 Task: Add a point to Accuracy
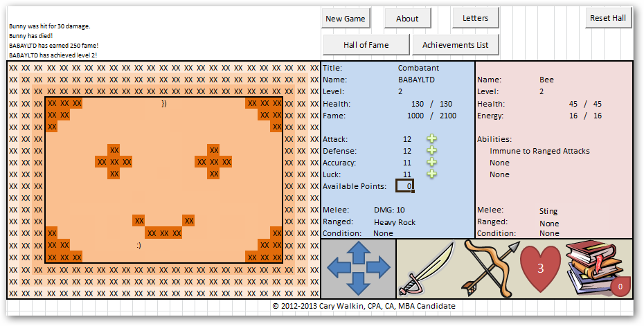click(431, 163)
